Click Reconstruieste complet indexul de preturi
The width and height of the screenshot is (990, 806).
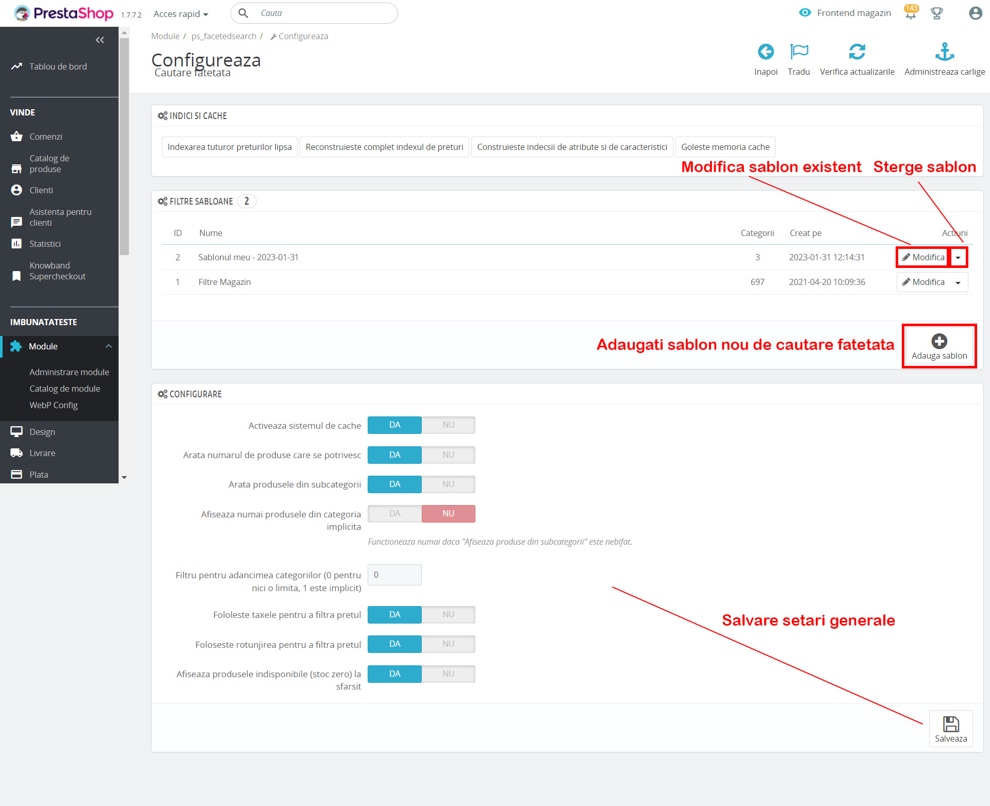[384, 147]
